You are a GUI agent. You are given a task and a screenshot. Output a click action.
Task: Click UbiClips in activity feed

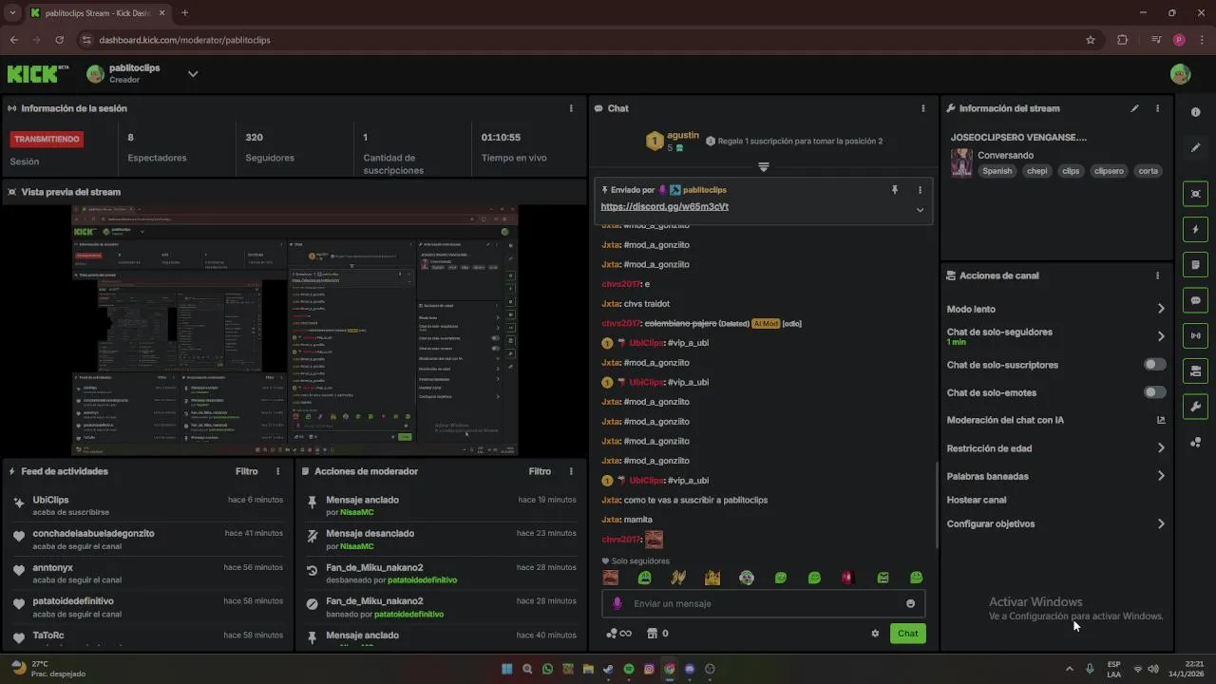point(50,500)
